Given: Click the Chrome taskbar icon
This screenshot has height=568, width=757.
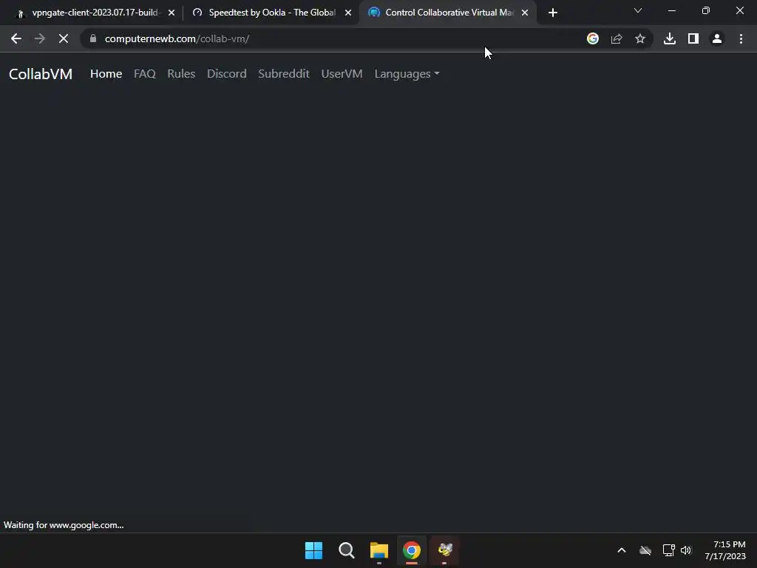Looking at the screenshot, I should point(412,550).
